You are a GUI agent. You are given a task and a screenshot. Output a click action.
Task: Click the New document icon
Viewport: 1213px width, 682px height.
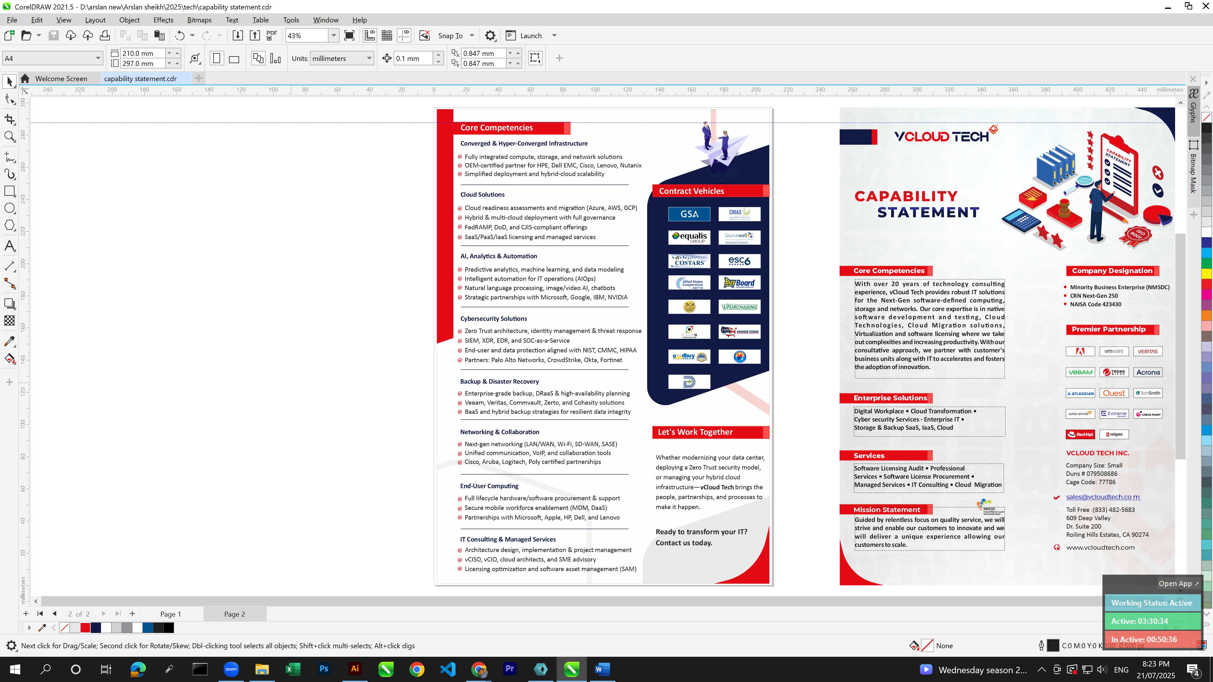pos(9,36)
